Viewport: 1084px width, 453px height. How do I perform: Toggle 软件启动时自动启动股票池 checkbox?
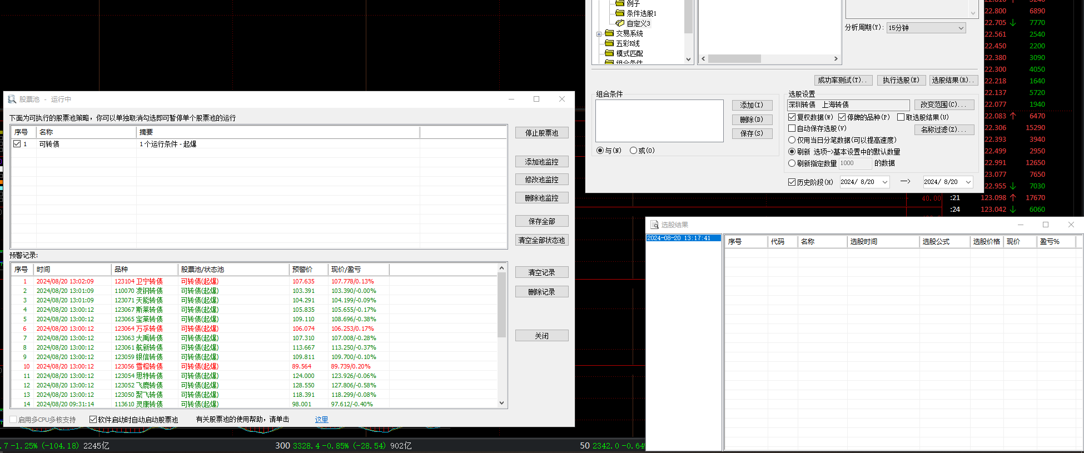pyautogui.click(x=93, y=420)
